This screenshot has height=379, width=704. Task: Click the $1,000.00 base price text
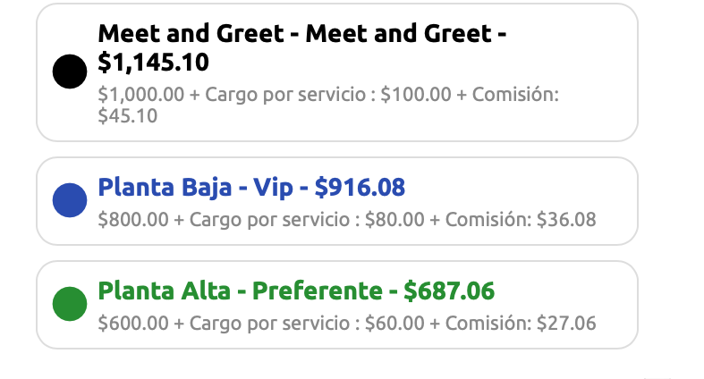point(141,95)
